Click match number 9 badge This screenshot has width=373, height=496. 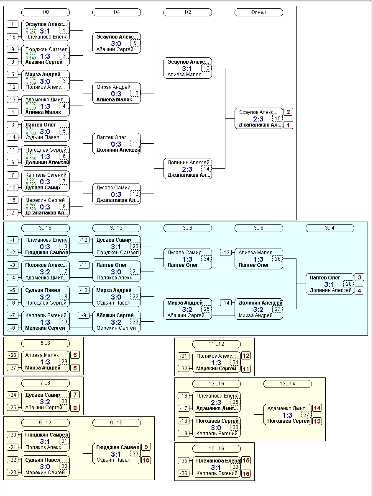[x=135, y=43]
